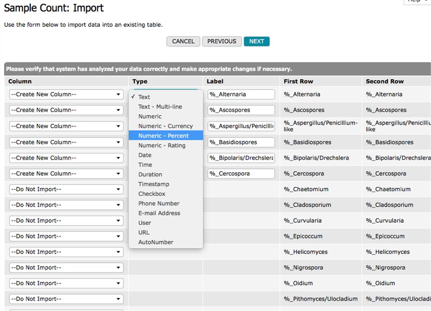Image resolution: width=431 pixels, height=311 pixels.
Task: Click the NEXT button
Action: [x=256, y=41]
